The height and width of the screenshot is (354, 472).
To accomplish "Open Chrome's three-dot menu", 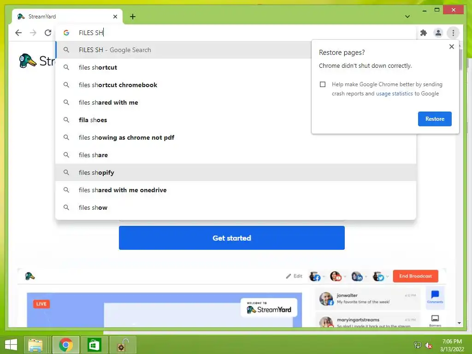I will (453, 33).
